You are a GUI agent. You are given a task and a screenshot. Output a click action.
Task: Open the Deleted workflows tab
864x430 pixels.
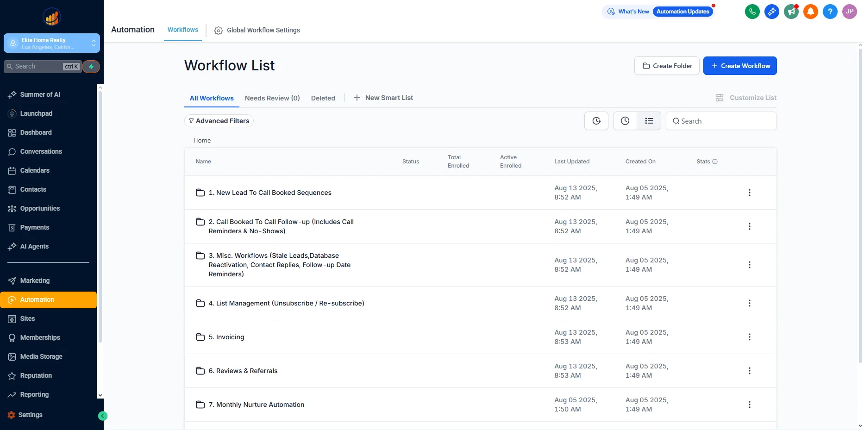click(323, 98)
